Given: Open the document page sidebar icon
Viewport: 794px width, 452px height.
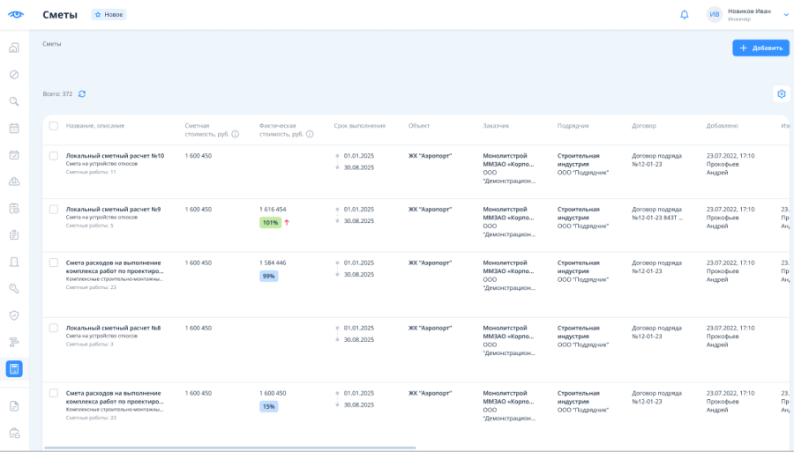Looking at the screenshot, I should (x=14, y=406).
